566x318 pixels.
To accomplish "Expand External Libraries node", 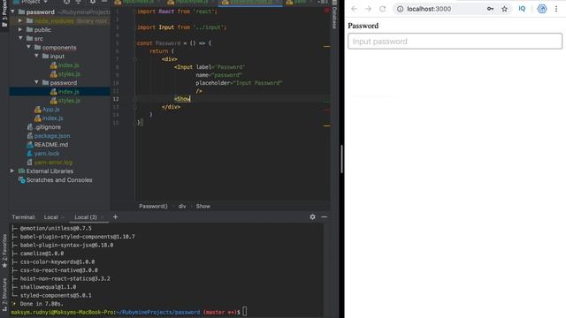I will pyautogui.click(x=12, y=170).
